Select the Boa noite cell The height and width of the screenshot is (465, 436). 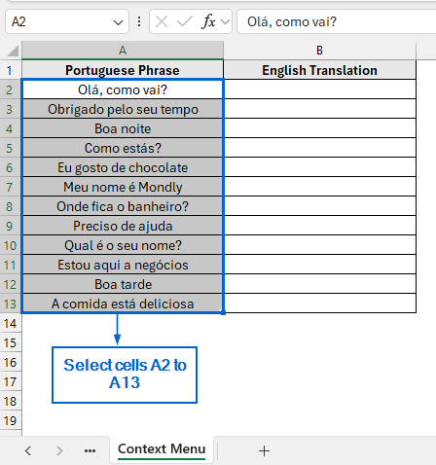(123, 128)
